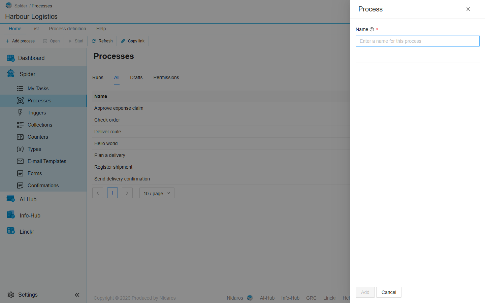Go to previous page arrow
This screenshot has height=303, width=485.
tap(98, 193)
